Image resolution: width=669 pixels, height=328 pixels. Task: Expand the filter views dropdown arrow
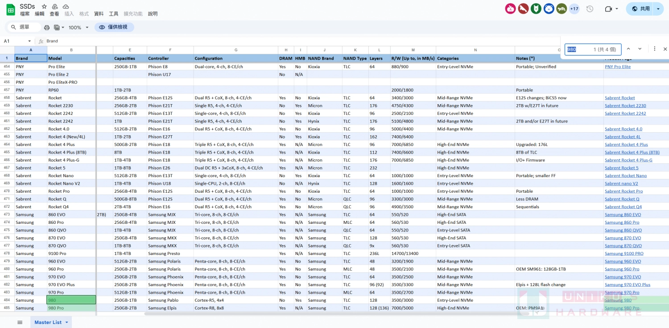63,28
